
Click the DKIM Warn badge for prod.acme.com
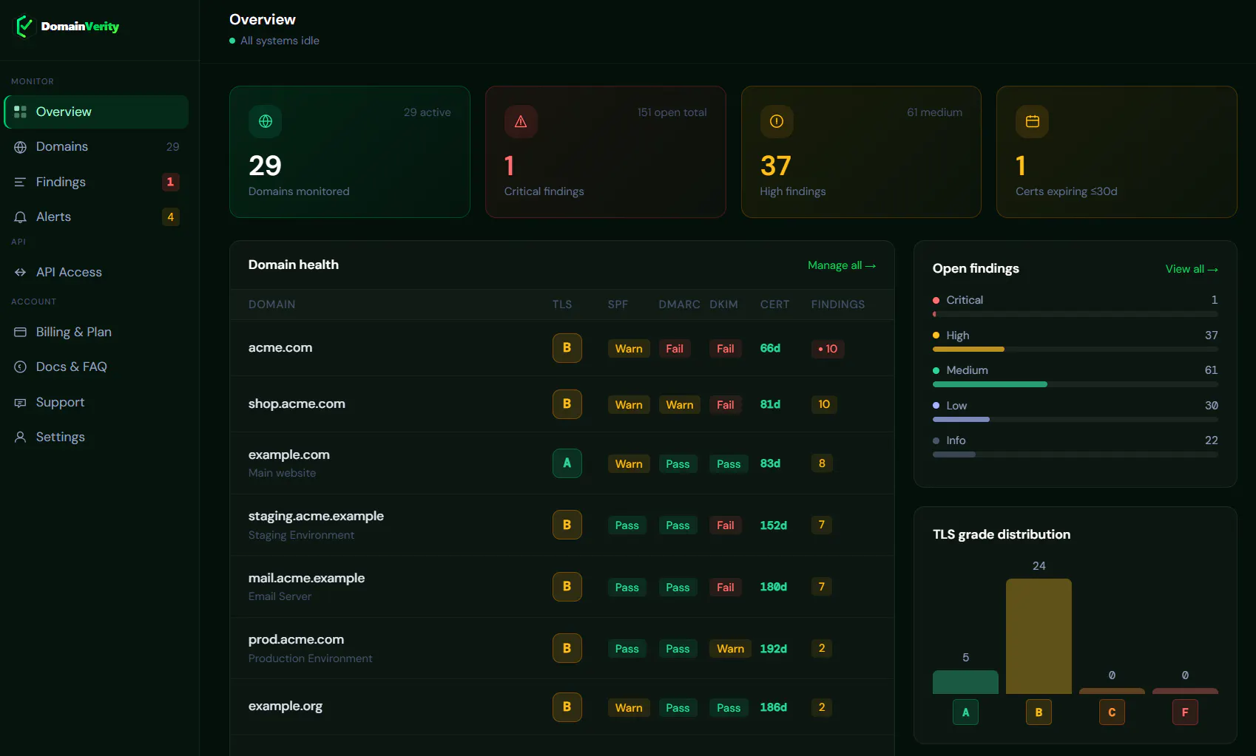(730, 649)
